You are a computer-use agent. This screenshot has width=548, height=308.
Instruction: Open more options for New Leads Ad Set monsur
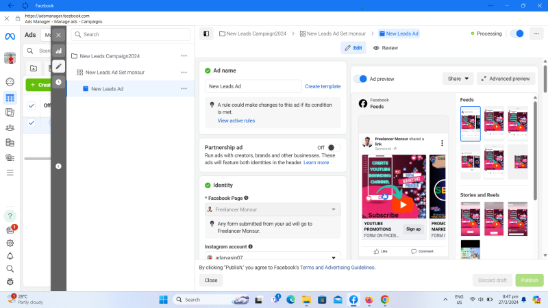click(x=184, y=73)
